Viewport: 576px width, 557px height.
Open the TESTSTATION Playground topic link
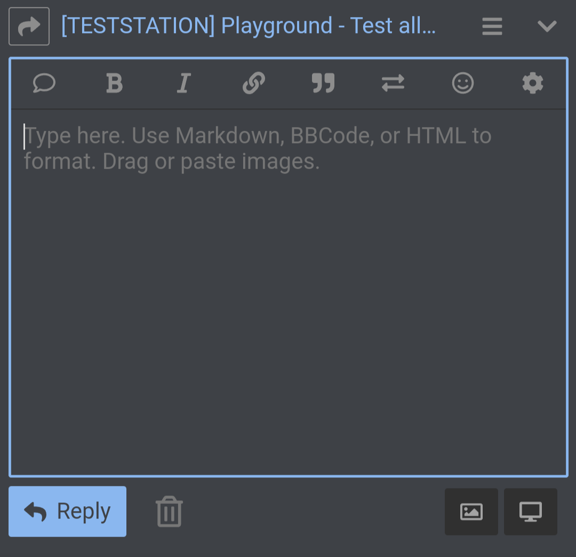[249, 26]
